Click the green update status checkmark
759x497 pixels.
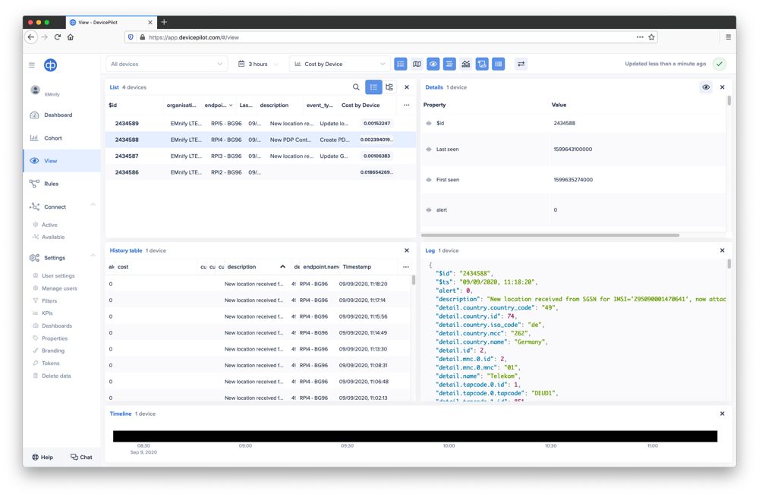point(720,64)
